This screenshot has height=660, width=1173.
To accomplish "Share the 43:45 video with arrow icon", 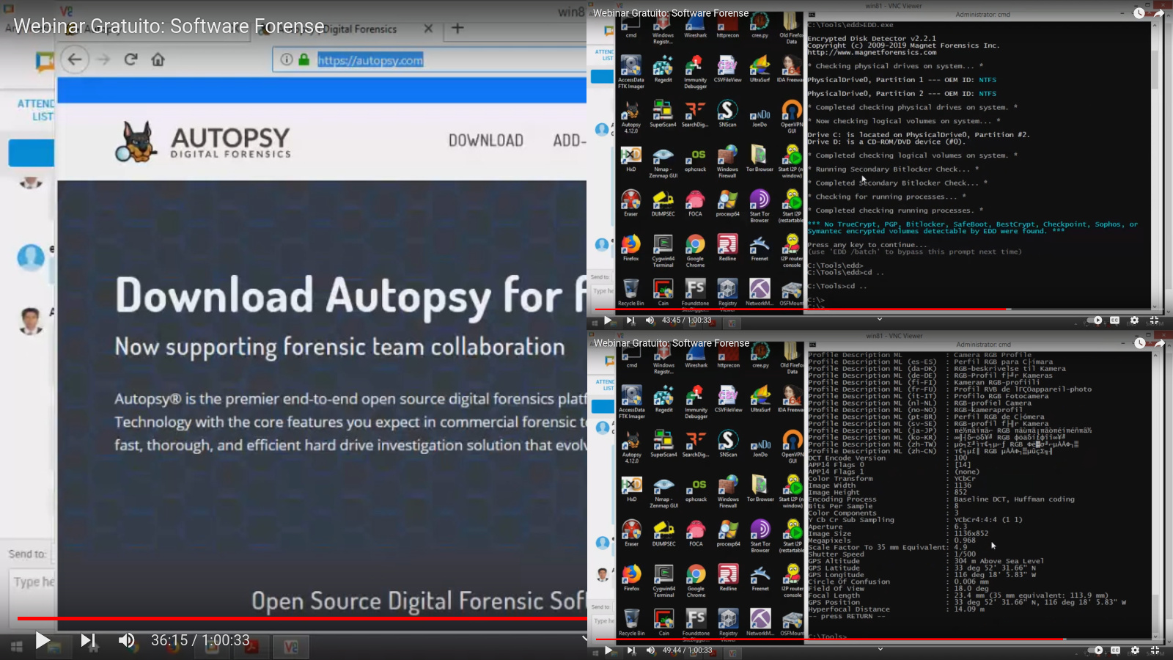I will pos(1160,13).
